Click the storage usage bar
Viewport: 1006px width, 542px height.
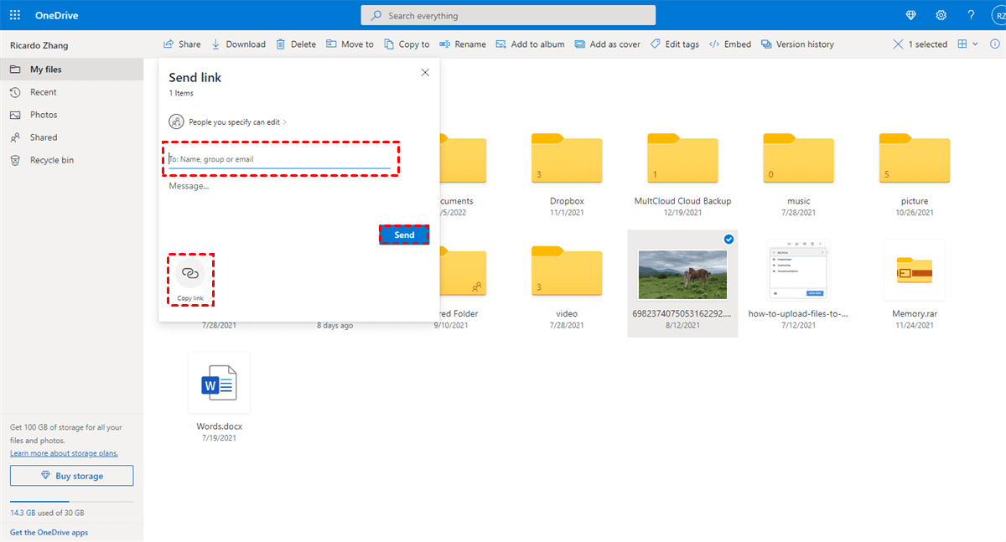tap(71, 501)
